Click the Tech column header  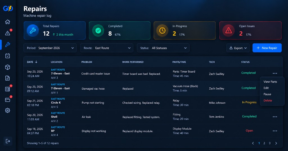212,62
